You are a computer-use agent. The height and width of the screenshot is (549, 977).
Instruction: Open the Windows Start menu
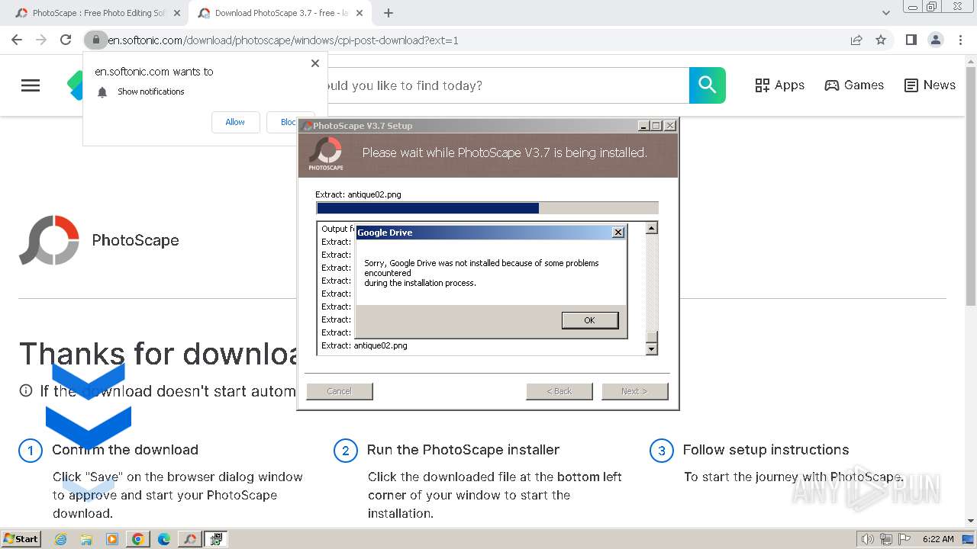coord(21,539)
